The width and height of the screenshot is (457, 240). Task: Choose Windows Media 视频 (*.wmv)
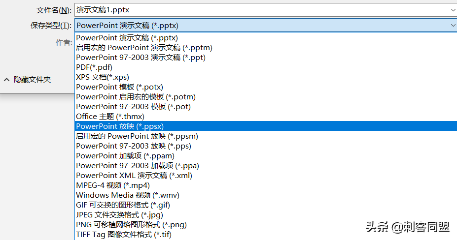(266, 195)
